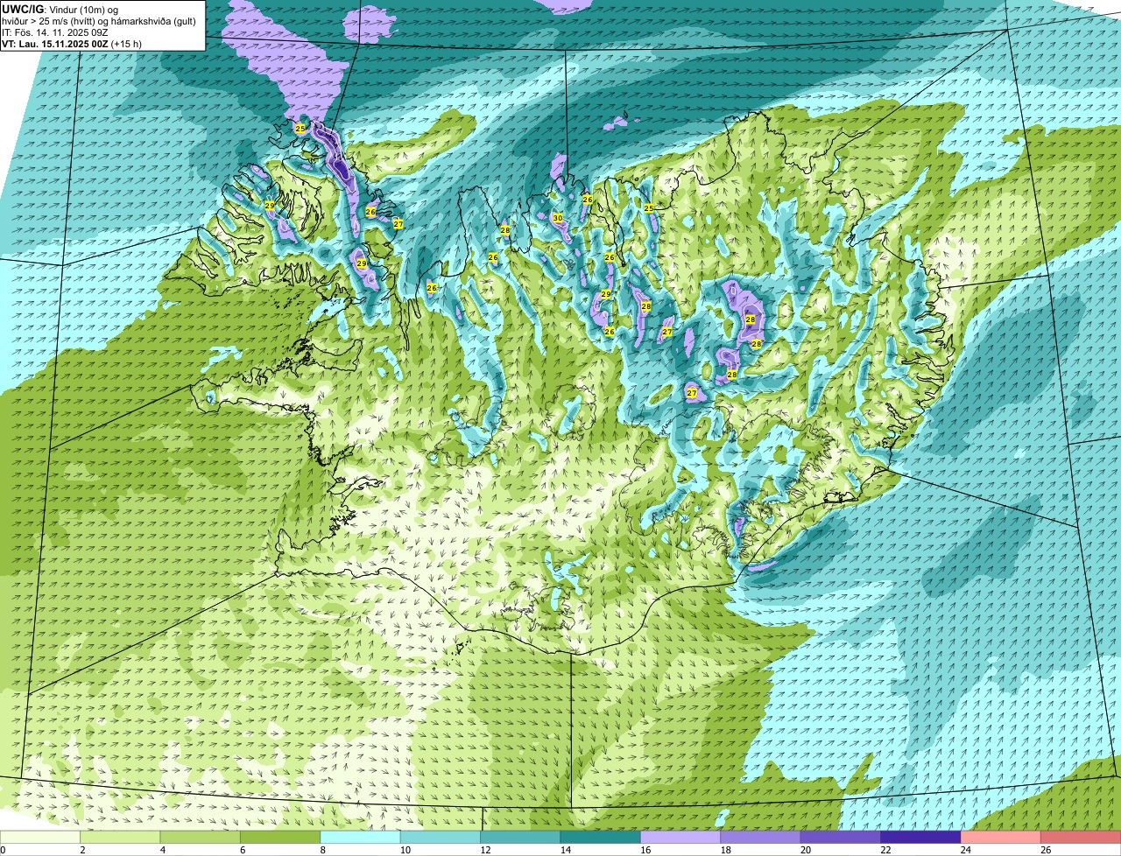
Task: Click the legend scale label "18"
Action: [725, 849]
